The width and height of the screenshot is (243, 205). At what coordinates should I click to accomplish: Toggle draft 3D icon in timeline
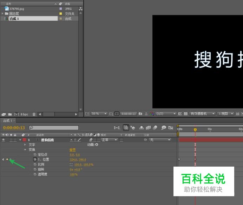(133, 128)
